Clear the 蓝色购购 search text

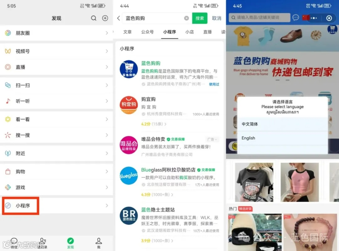[x=186, y=18]
